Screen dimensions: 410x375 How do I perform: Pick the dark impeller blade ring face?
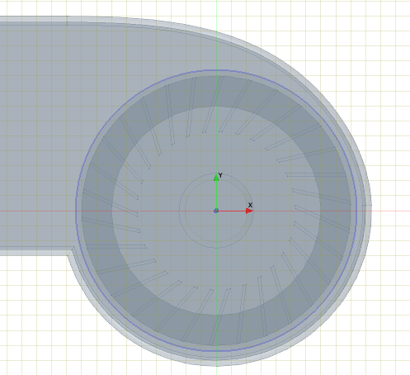click(x=97, y=211)
